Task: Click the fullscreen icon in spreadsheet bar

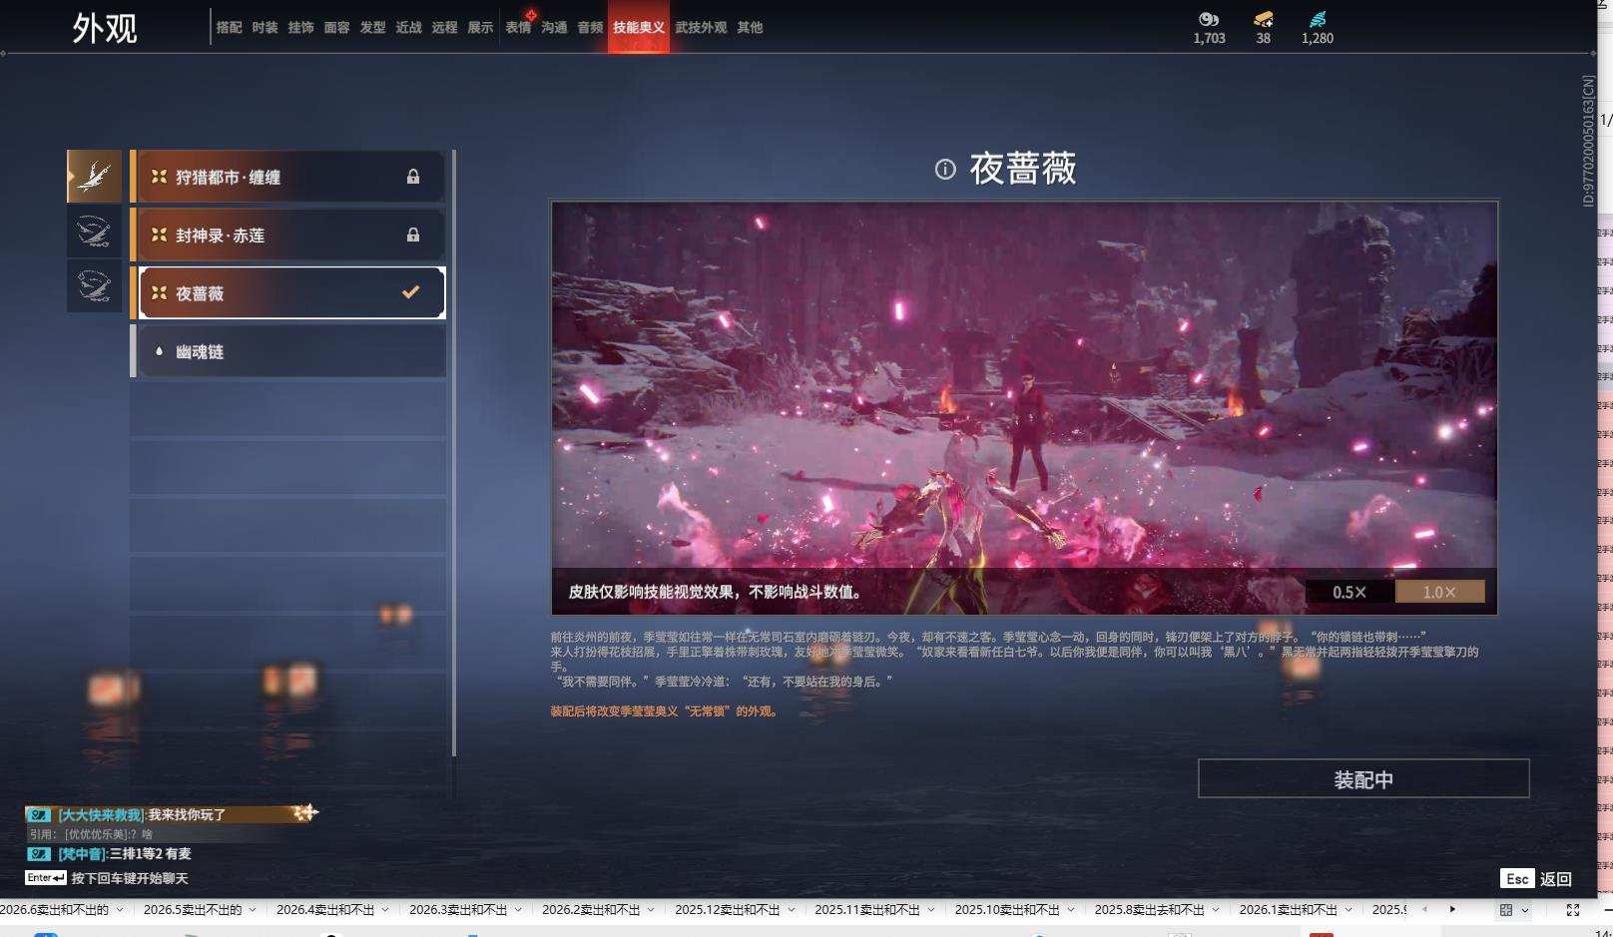Action: tap(1573, 910)
